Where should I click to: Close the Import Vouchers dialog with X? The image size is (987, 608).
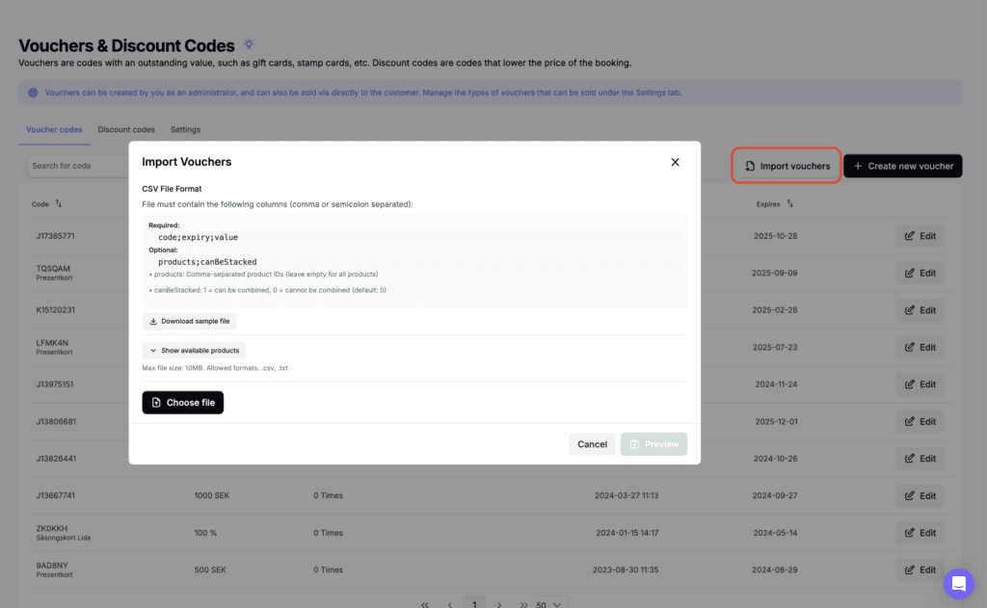point(675,162)
